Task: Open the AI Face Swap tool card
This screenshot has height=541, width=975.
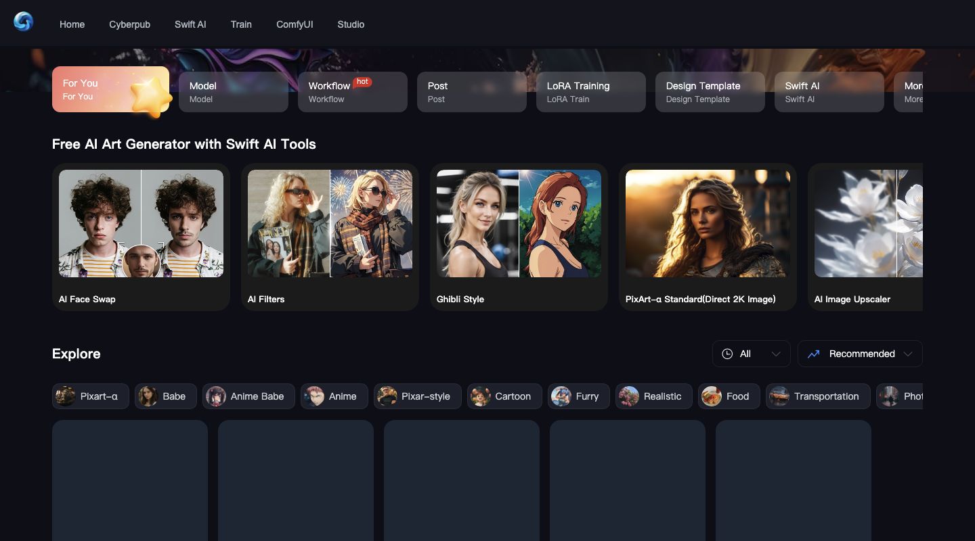Action: point(141,237)
